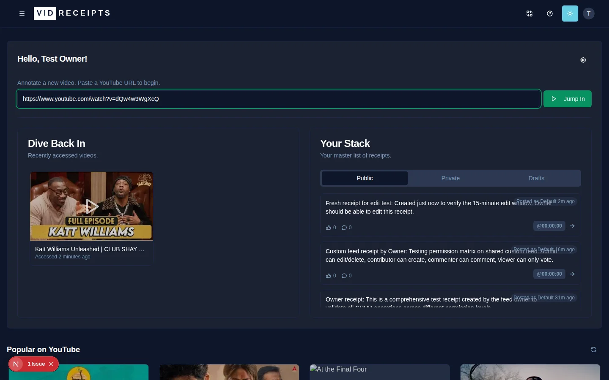The image size is (609, 380).
Task: Refresh the Popular on YouTube section
Action: tap(594, 350)
